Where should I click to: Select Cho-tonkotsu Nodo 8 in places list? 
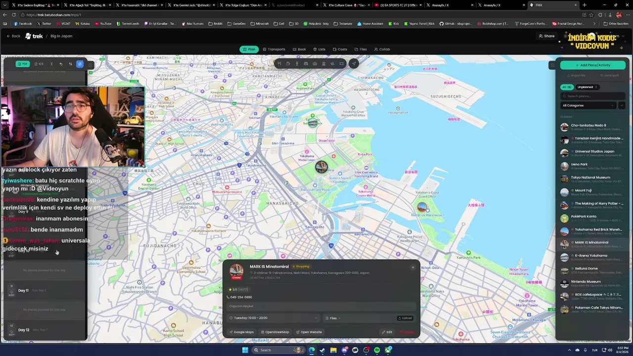click(592, 127)
